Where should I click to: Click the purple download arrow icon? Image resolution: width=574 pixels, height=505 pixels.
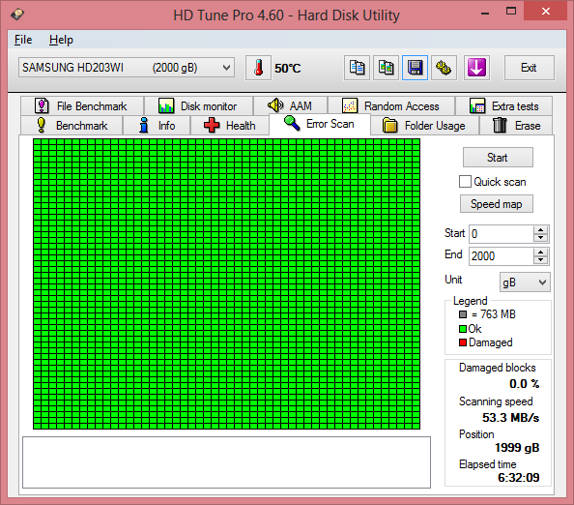tap(476, 68)
